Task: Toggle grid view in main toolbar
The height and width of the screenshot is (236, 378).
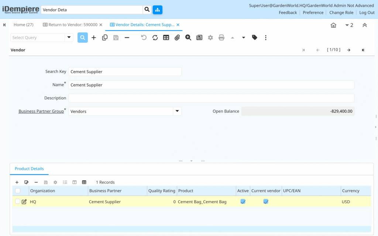Action: click(x=166, y=38)
